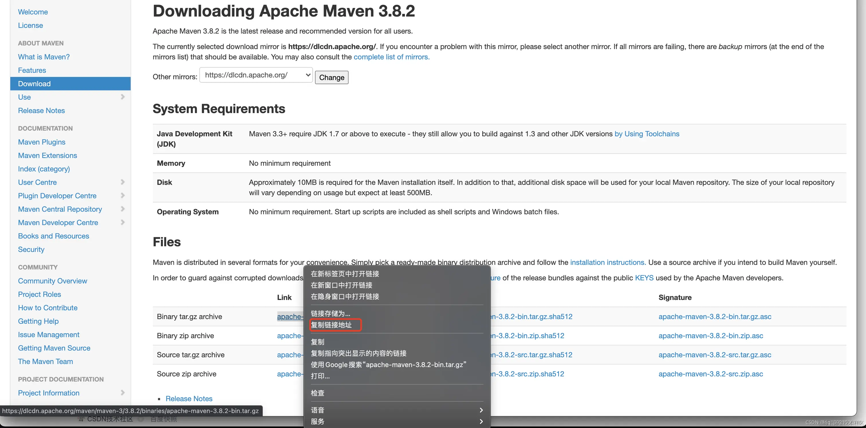
Task: Select 在新标签页中打开链接 menu entry
Action: [x=345, y=274]
